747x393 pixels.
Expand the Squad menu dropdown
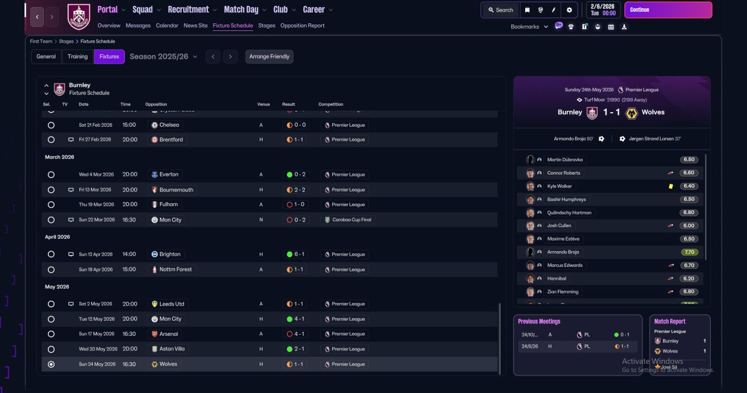click(159, 10)
